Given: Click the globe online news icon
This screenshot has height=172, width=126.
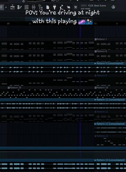Looking at the screenshot, I should point(113,7).
